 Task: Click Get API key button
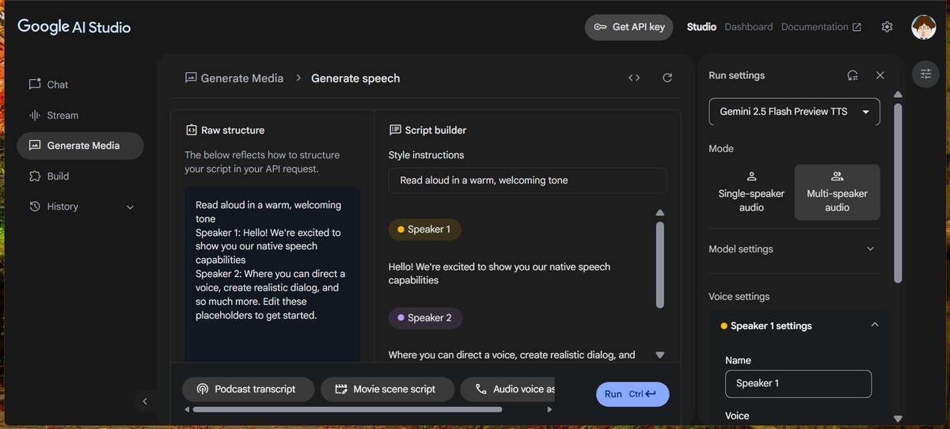tap(629, 27)
